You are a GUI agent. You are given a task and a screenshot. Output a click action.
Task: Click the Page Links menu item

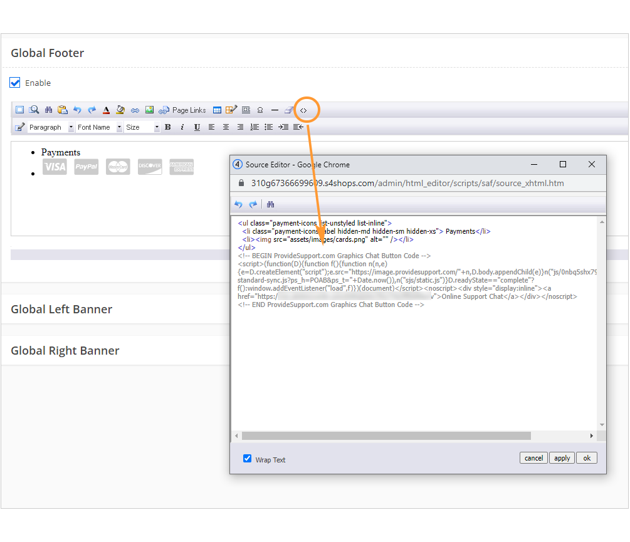pyautogui.click(x=188, y=110)
